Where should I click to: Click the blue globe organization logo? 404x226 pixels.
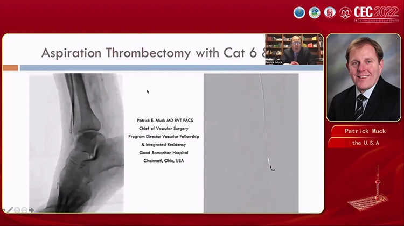(x=299, y=12)
